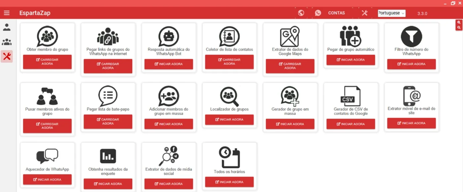The image size is (463, 192).
Task: Click the social media extractor icon
Action: pos(169,156)
